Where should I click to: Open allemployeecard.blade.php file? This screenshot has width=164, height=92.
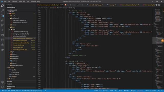coord(21,34)
